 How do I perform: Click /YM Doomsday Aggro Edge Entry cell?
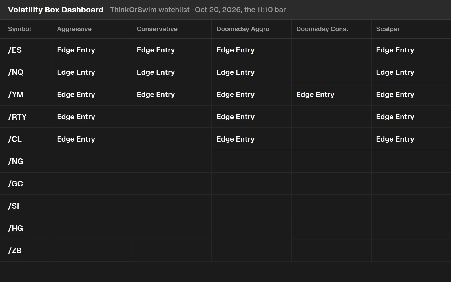pos(251,94)
